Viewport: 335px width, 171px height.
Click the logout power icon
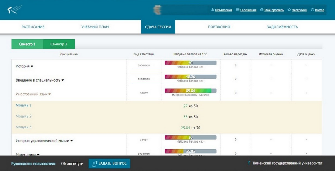coord(312,10)
